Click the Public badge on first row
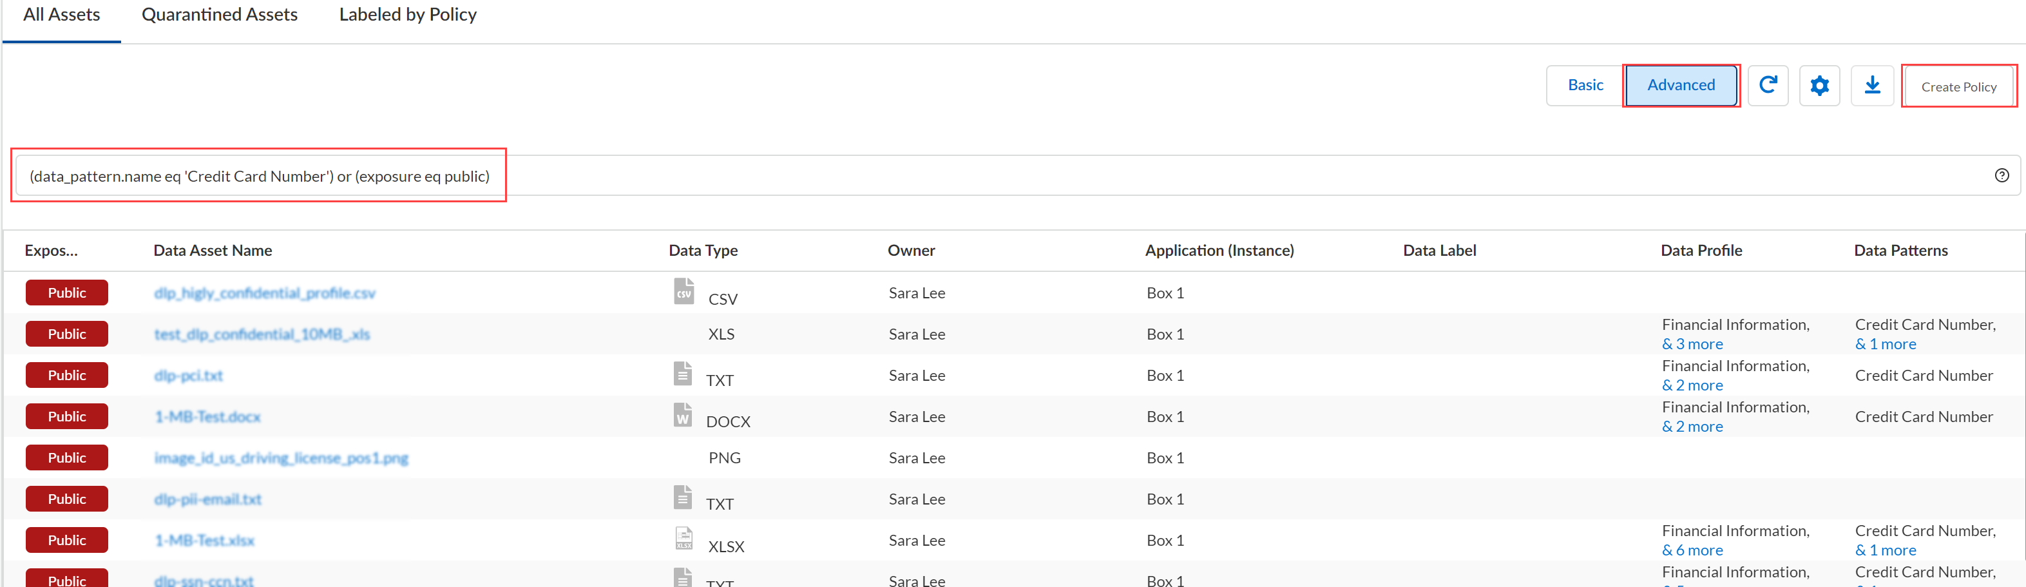Viewport: 2026px width, 587px height. (67, 293)
